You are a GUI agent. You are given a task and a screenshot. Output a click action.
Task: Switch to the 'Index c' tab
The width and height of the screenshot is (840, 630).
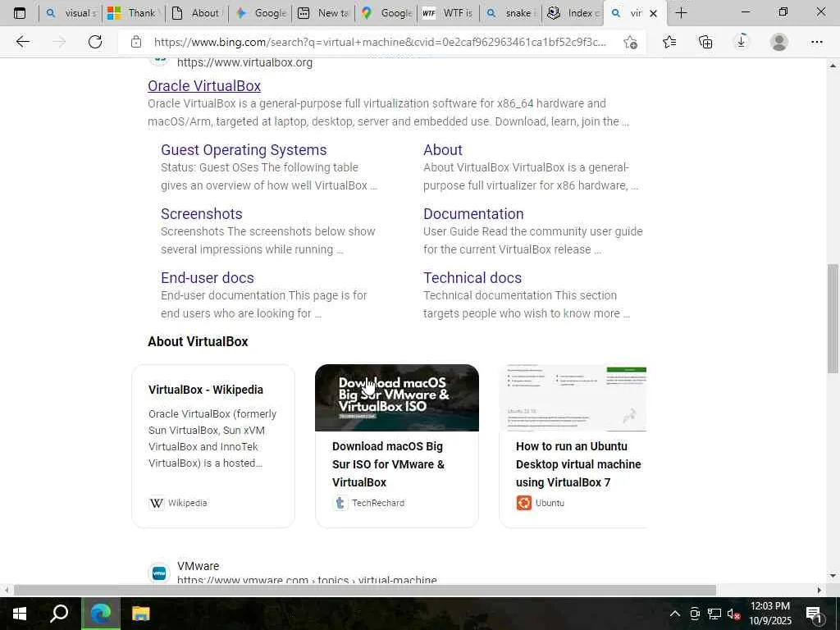pos(573,13)
